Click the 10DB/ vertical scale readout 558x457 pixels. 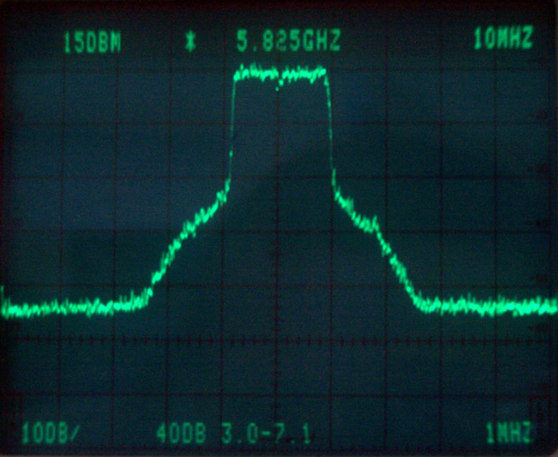tap(51, 433)
